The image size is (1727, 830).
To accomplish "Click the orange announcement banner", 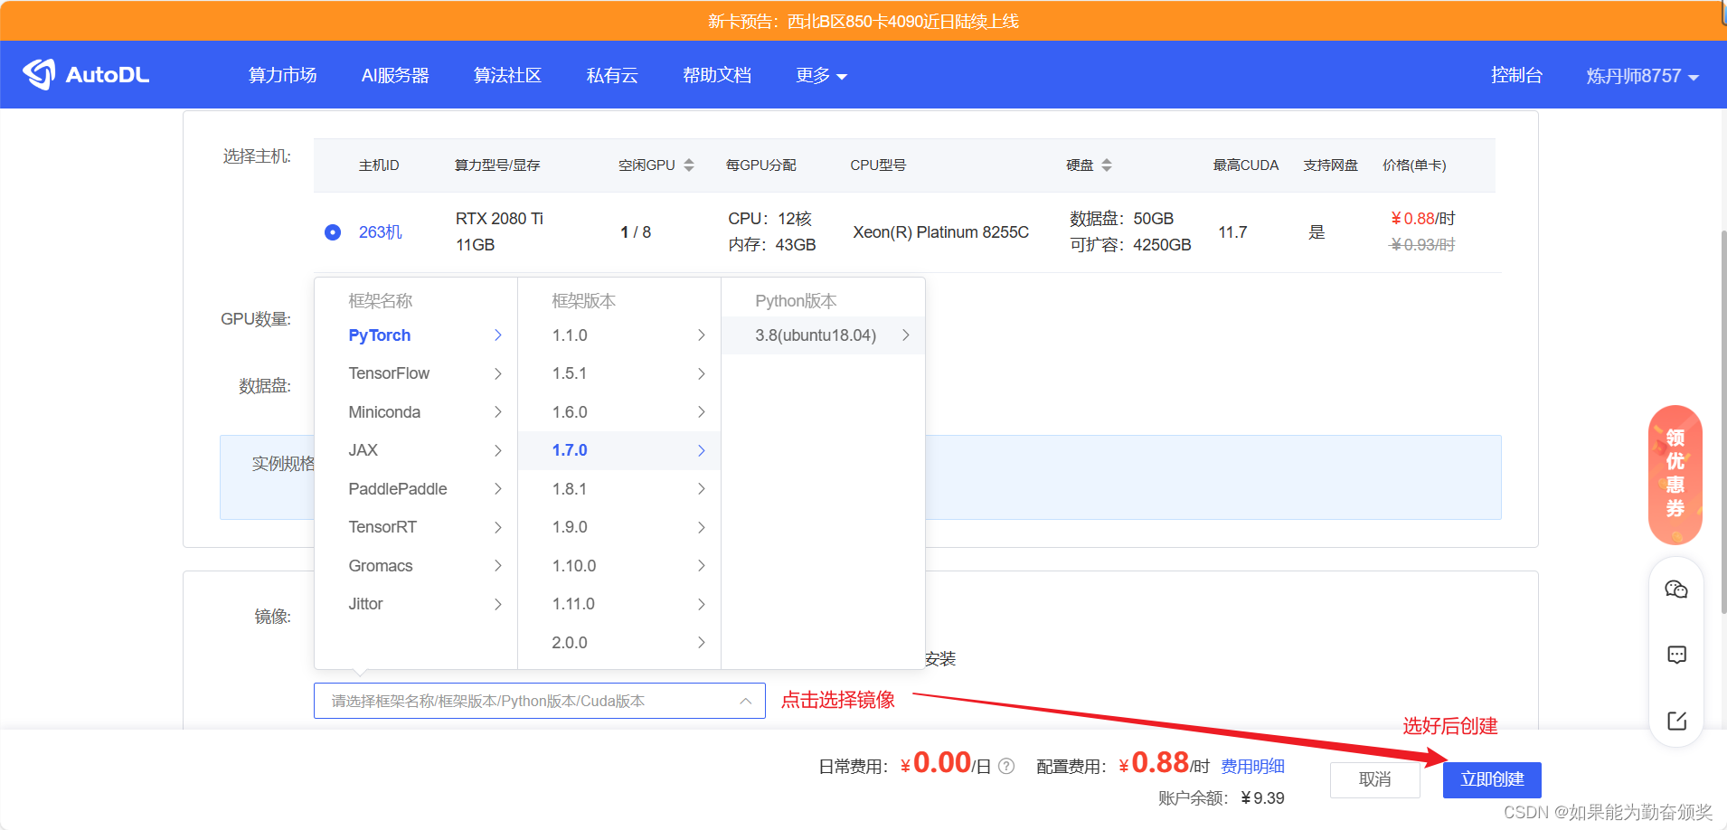I will pyautogui.click(x=863, y=21).
